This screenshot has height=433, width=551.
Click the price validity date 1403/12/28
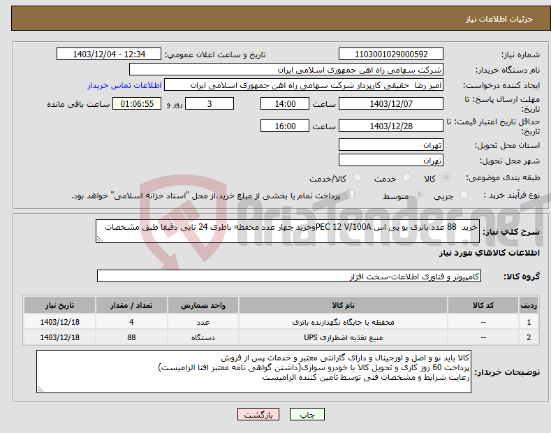391,126
